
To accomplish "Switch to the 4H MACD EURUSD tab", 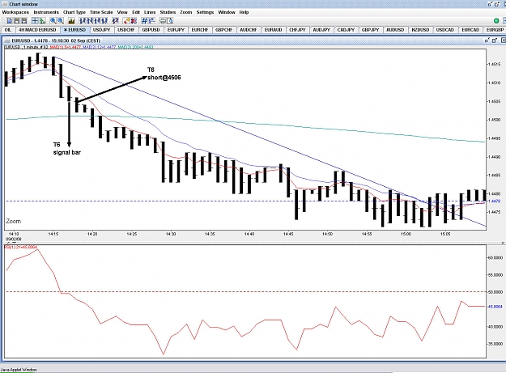I will [x=37, y=30].
